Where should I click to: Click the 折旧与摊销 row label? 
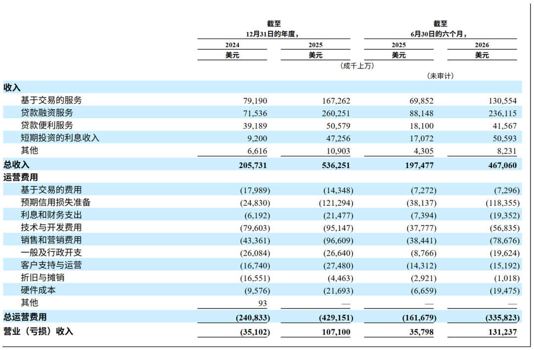[x=43, y=278]
